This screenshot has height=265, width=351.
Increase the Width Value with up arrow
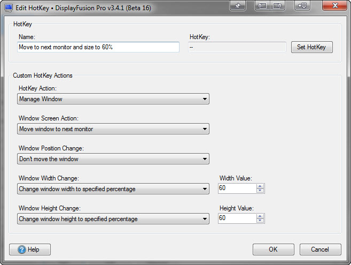(x=260, y=186)
